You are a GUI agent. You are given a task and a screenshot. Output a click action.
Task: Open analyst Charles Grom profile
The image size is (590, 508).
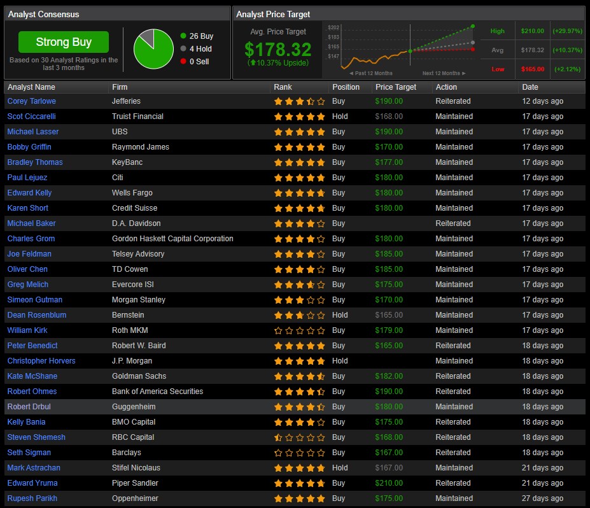31,239
